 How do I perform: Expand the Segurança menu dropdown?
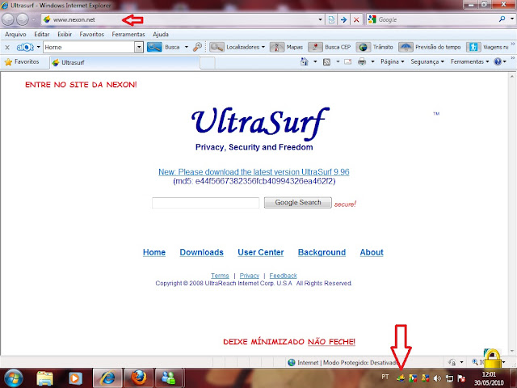427,61
